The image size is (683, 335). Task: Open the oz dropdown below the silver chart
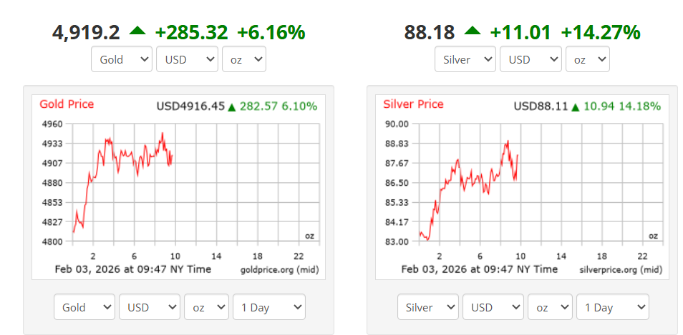pos(550,307)
